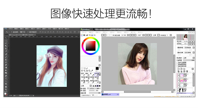This screenshot has height=108, width=198.
Task: Create a new layer folder in SAI
Action: pyautogui.click(x=184, y=69)
